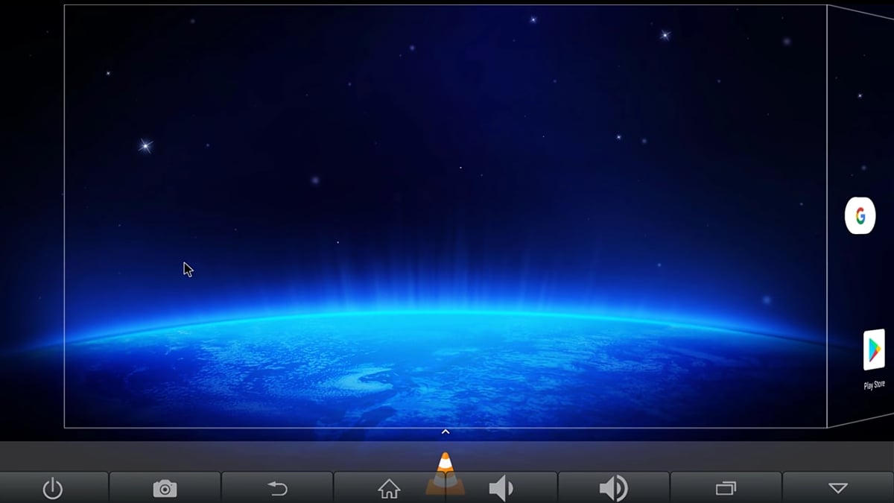Expand app drawer using up chevron
The image size is (894, 503).
coord(445,431)
